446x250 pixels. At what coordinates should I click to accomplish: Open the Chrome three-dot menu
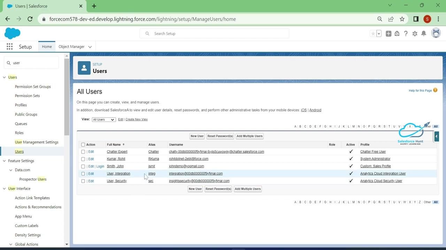438,19
